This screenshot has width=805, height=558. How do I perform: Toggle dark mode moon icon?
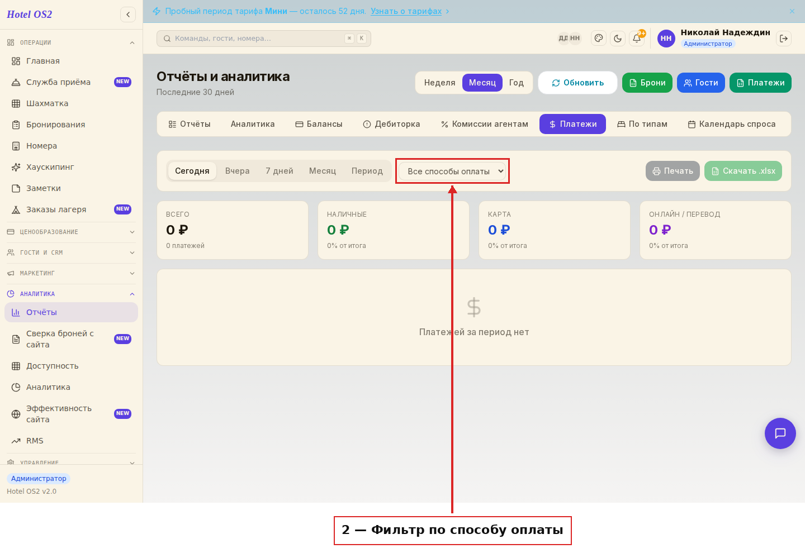618,39
